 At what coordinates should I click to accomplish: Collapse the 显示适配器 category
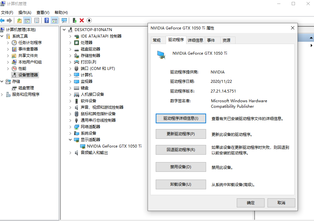point(70,139)
